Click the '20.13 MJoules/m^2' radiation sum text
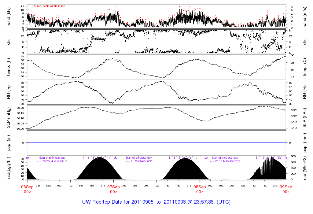This screenshot has width=313, height=214. tap(227, 161)
